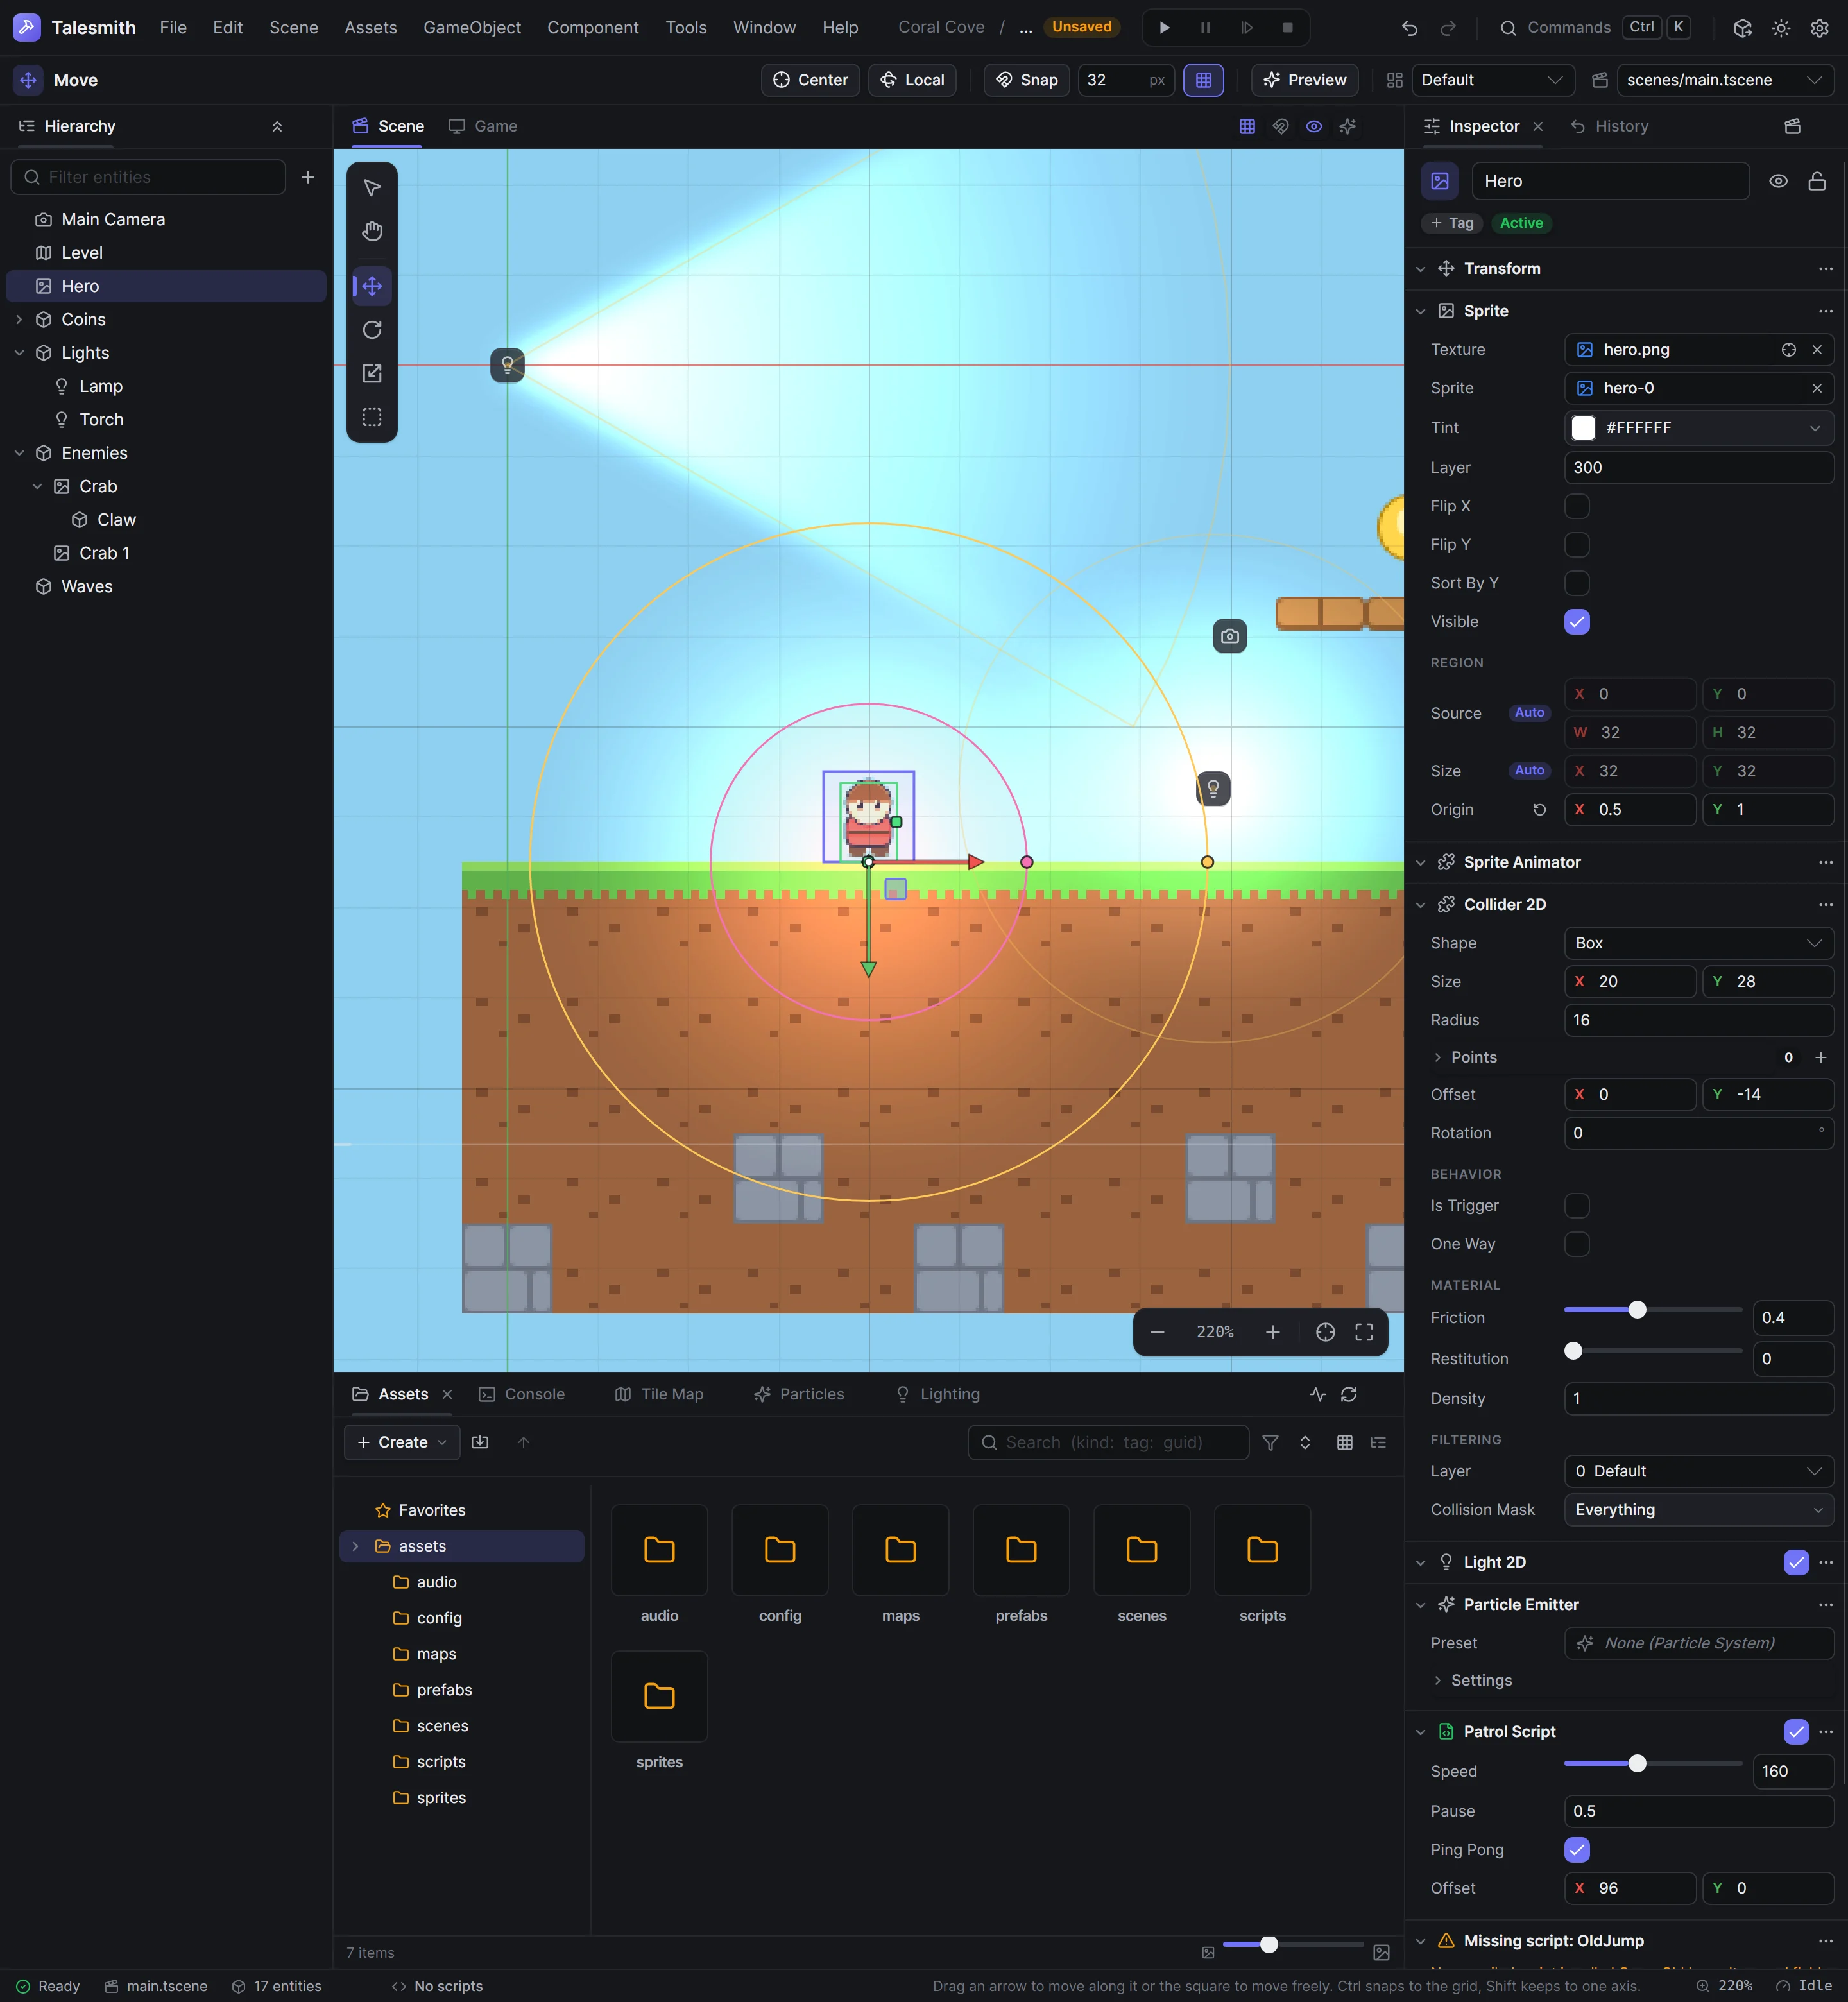Image resolution: width=1848 pixels, height=2002 pixels.
Task: Uncheck the Ping Pong checkbox
Action: [1577, 1850]
